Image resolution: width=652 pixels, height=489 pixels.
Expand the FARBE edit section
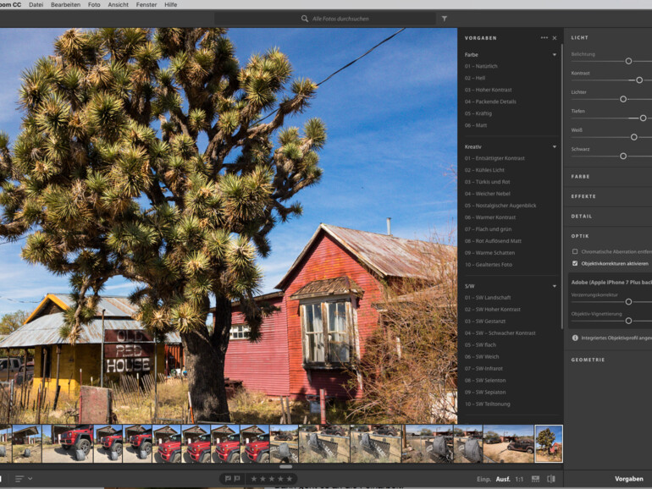[581, 177]
